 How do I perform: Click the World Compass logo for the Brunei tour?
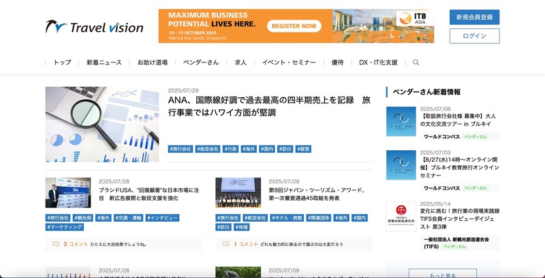[401, 121]
